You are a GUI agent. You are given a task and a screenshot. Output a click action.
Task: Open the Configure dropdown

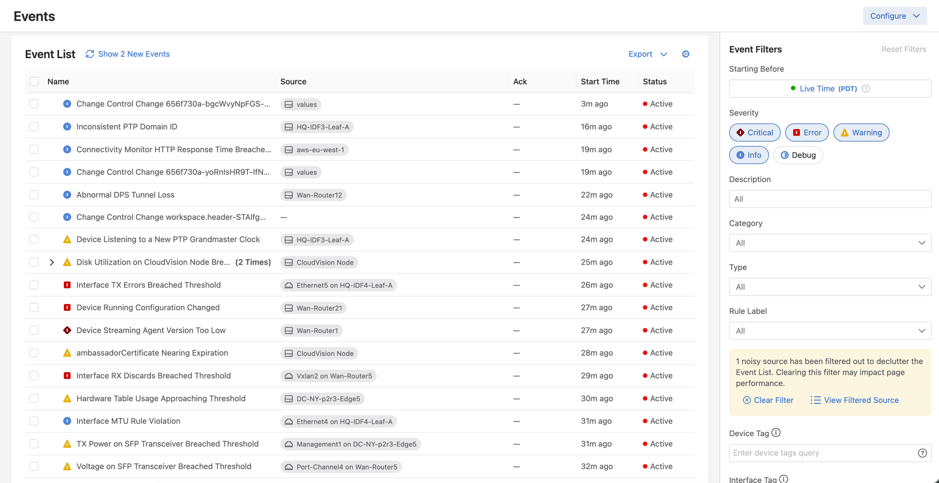pyautogui.click(x=894, y=16)
